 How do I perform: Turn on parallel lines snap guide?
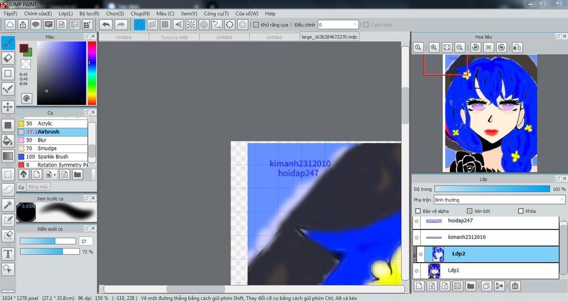pos(152,24)
